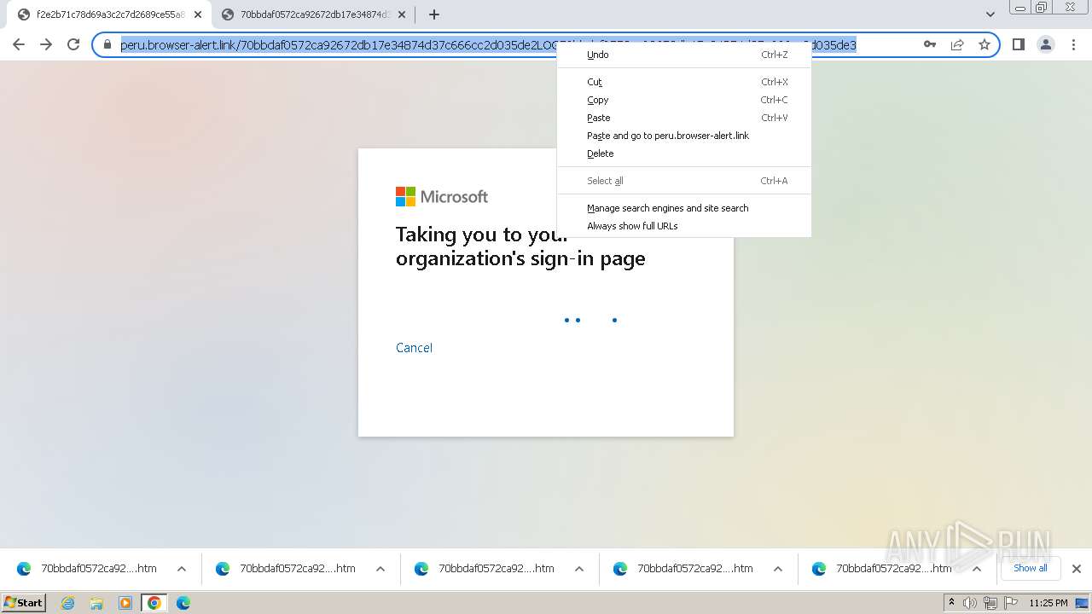Viewport: 1092px width, 614px height.
Task: Switch to the f2e2b71c78d69a3c2c7d2689 tab
Action: pyautogui.click(x=109, y=14)
